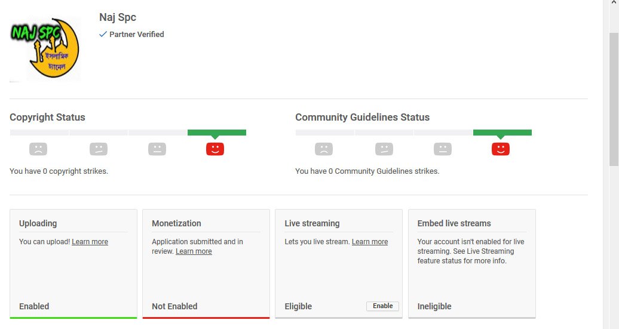This screenshot has width=619, height=329.
Task: Click the red happy face under Community Guidelines
Action: pyautogui.click(x=501, y=149)
